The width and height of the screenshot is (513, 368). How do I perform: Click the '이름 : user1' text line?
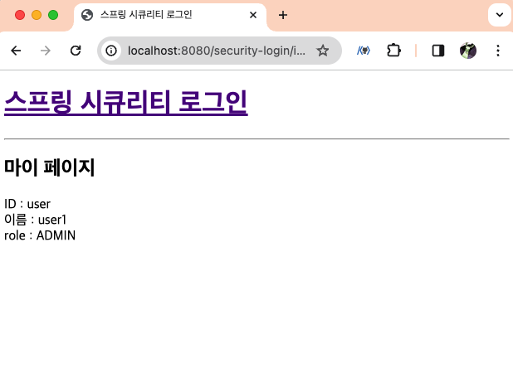(x=36, y=220)
